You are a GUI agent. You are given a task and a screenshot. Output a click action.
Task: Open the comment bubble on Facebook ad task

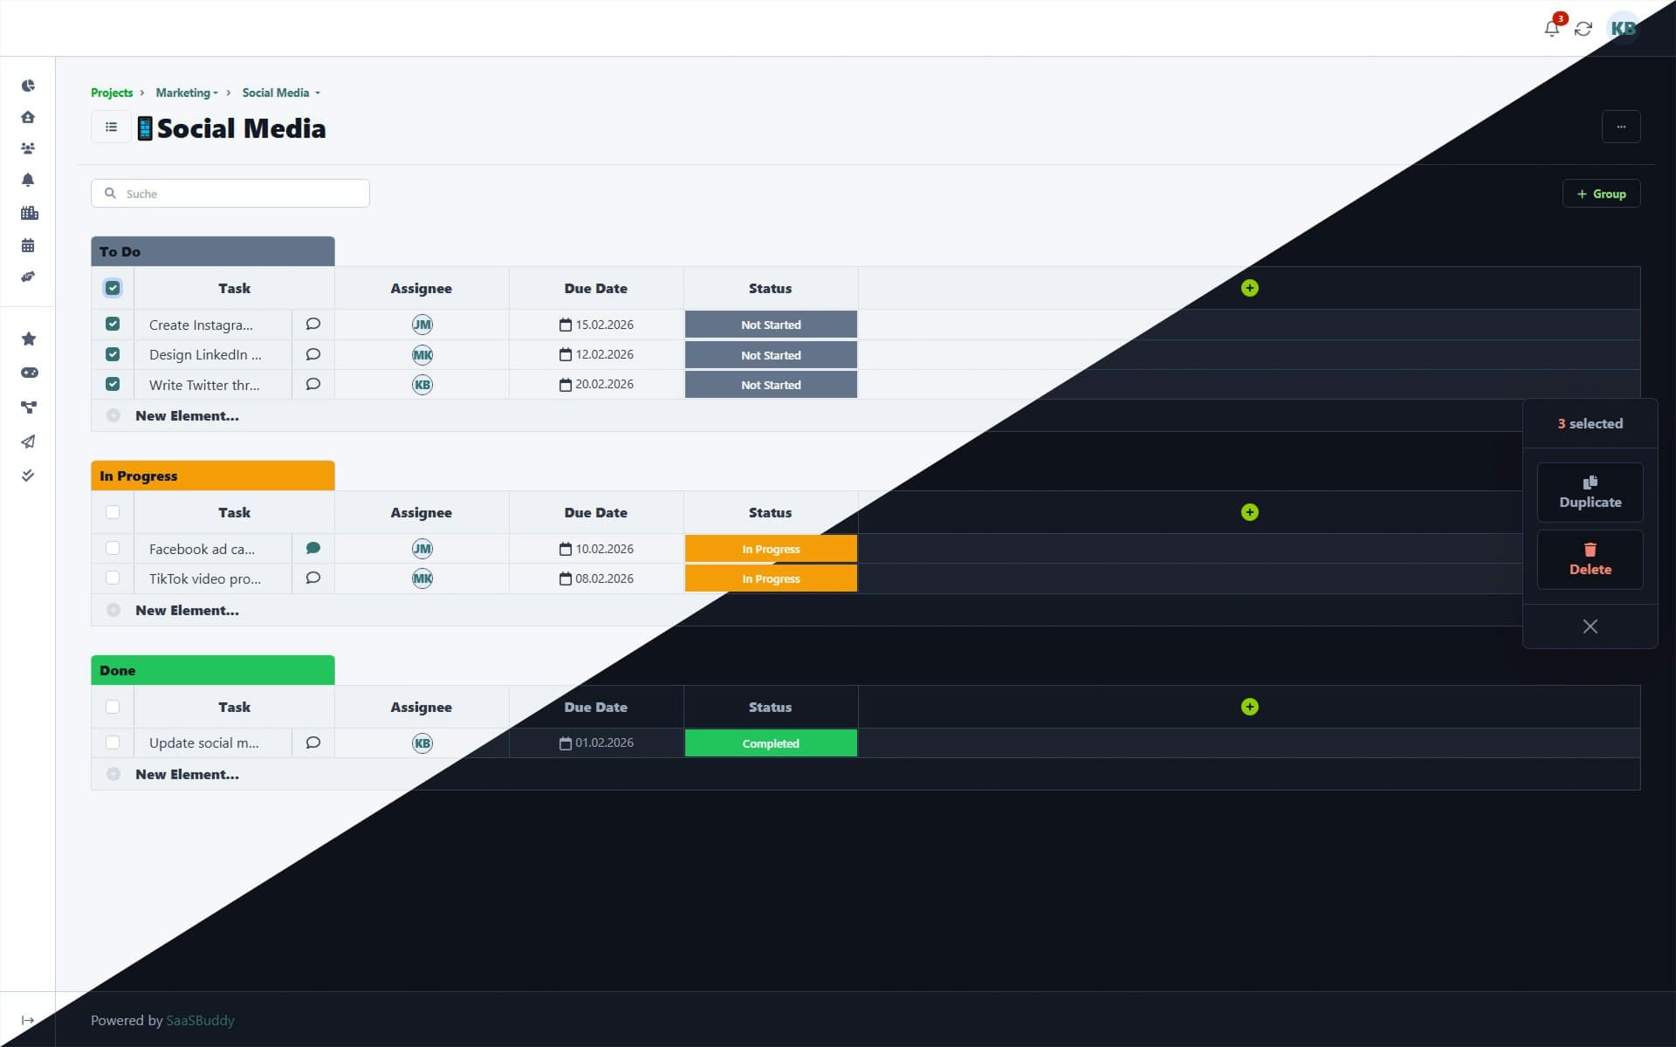(313, 548)
